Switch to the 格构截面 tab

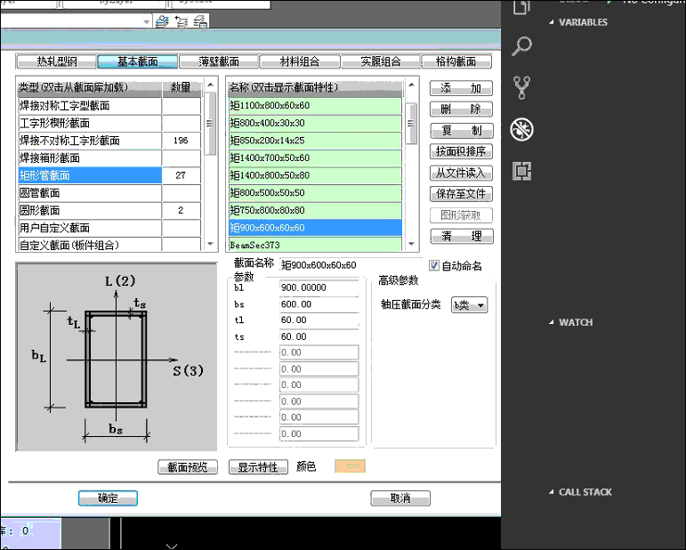coord(456,61)
